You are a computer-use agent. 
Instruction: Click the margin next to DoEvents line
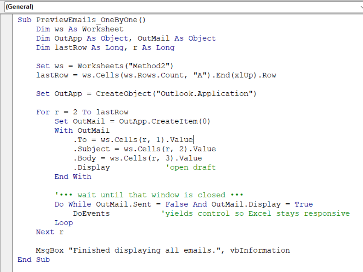tap(7, 213)
